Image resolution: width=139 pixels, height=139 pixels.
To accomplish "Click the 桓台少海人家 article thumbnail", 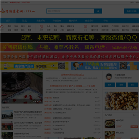I will click(x=7, y=115).
